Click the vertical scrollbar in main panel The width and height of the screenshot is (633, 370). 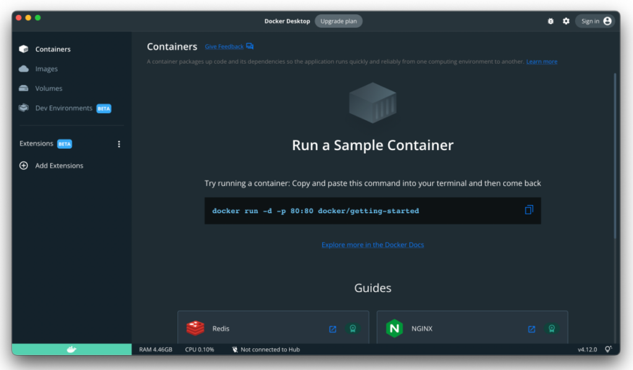click(614, 154)
